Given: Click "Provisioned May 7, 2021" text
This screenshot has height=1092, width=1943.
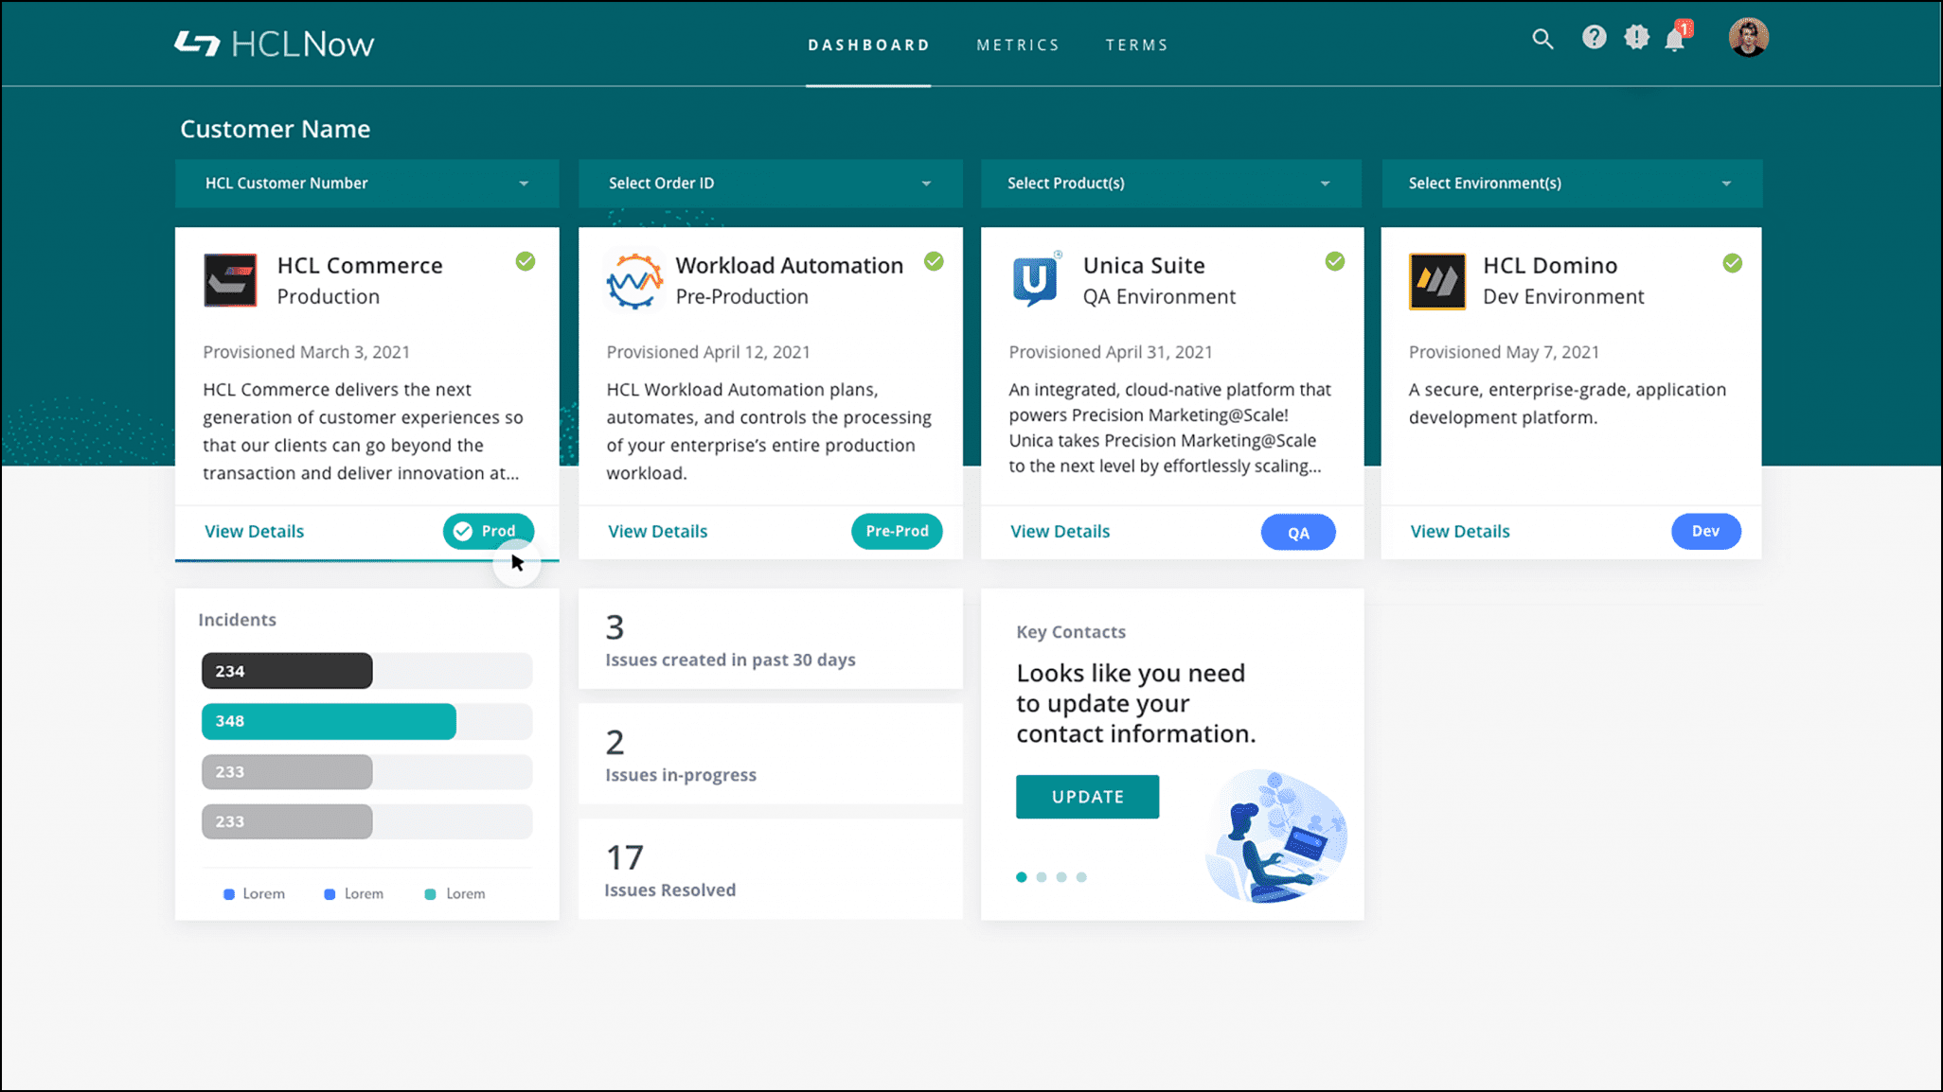Looking at the screenshot, I should click(x=1504, y=352).
